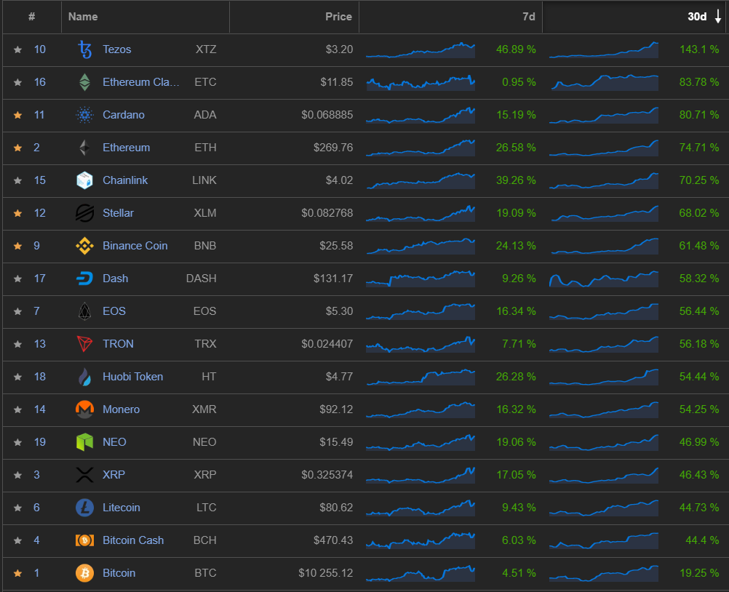
Task: Click the NEO green logo
Action: pyautogui.click(x=84, y=442)
